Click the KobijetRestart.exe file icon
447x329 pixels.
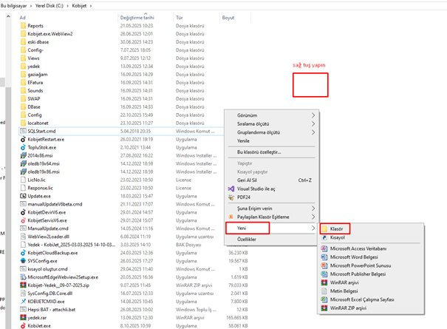click(23, 138)
